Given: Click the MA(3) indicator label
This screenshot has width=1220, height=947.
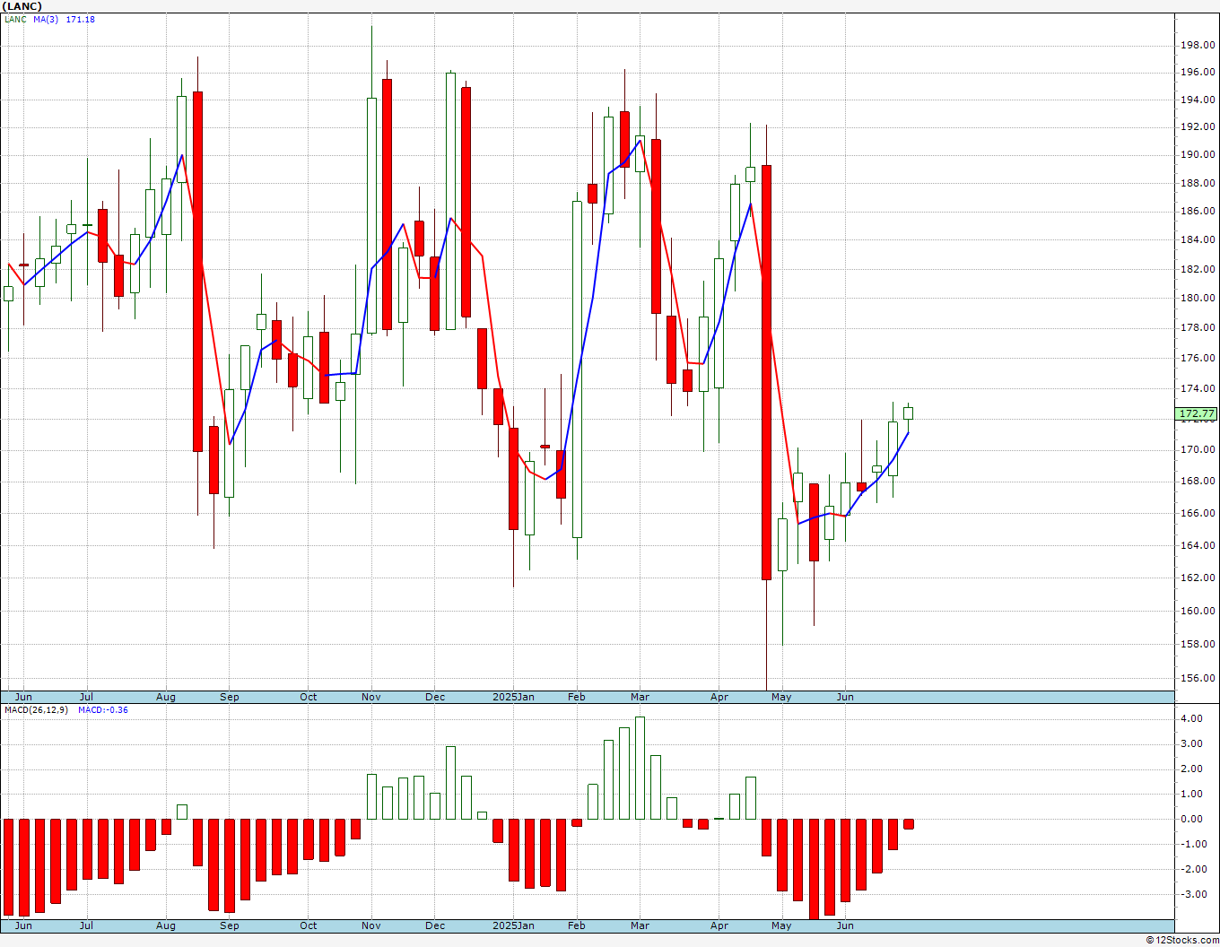Looking at the screenshot, I should (x=46, y=19).
